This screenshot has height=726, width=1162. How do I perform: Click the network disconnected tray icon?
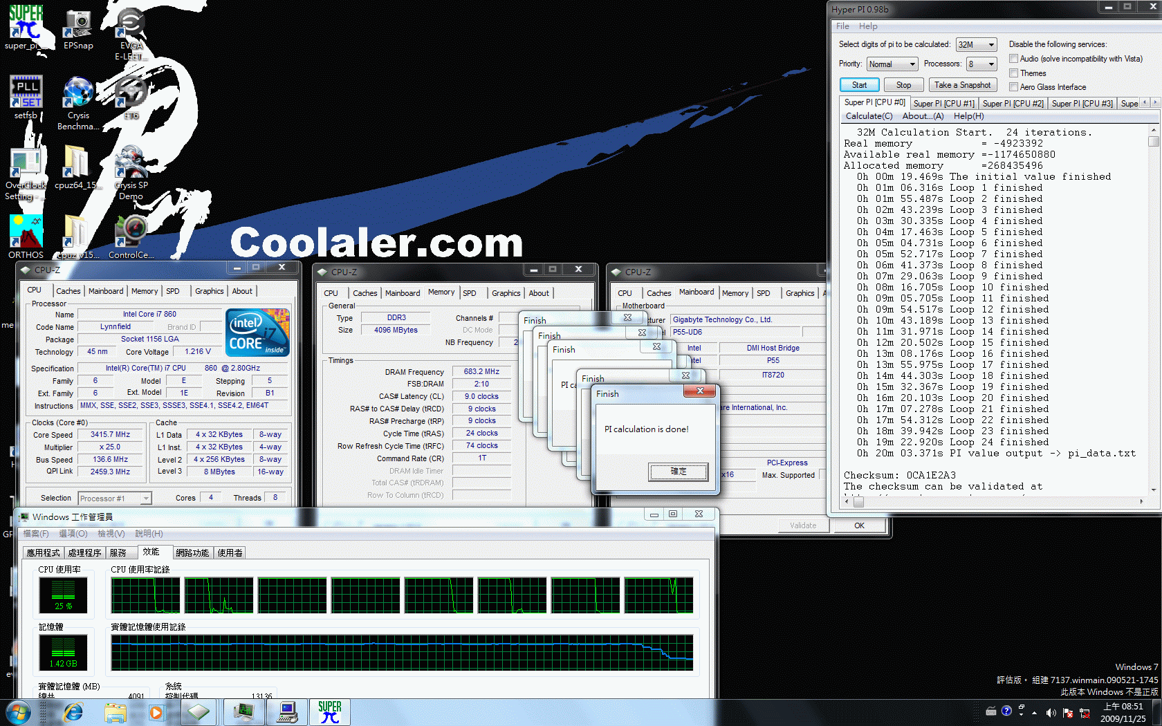pos(1085,712)
